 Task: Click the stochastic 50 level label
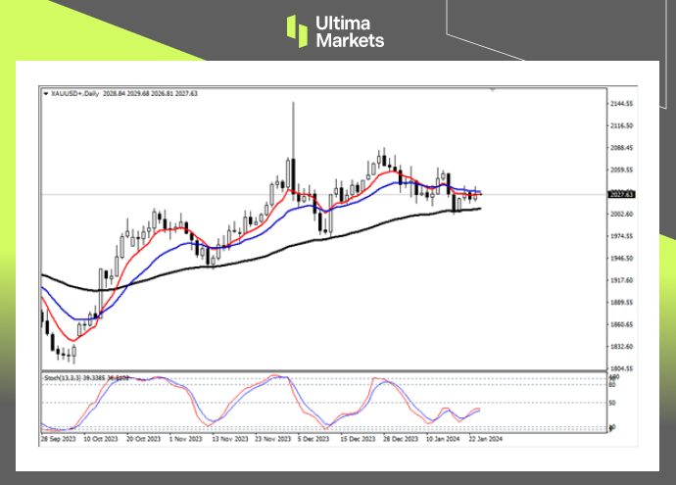(612, 402)
